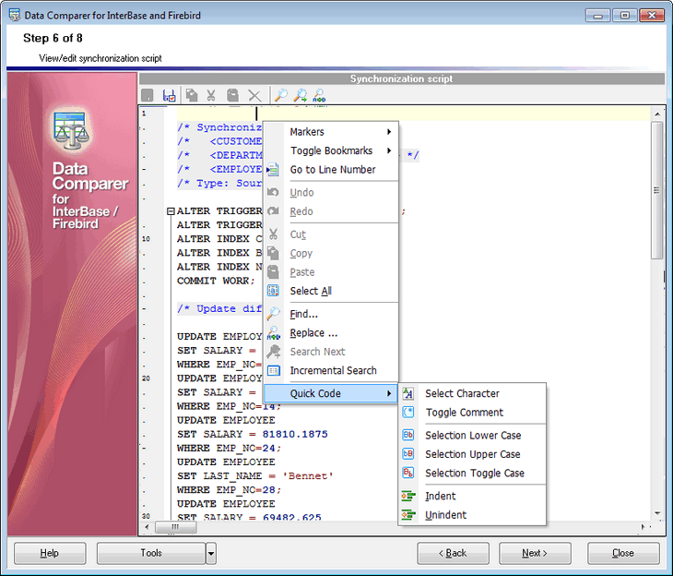Viewport: 673px width, 576px height.
Task: Click the Tools button
Action: tap(151, 553)
